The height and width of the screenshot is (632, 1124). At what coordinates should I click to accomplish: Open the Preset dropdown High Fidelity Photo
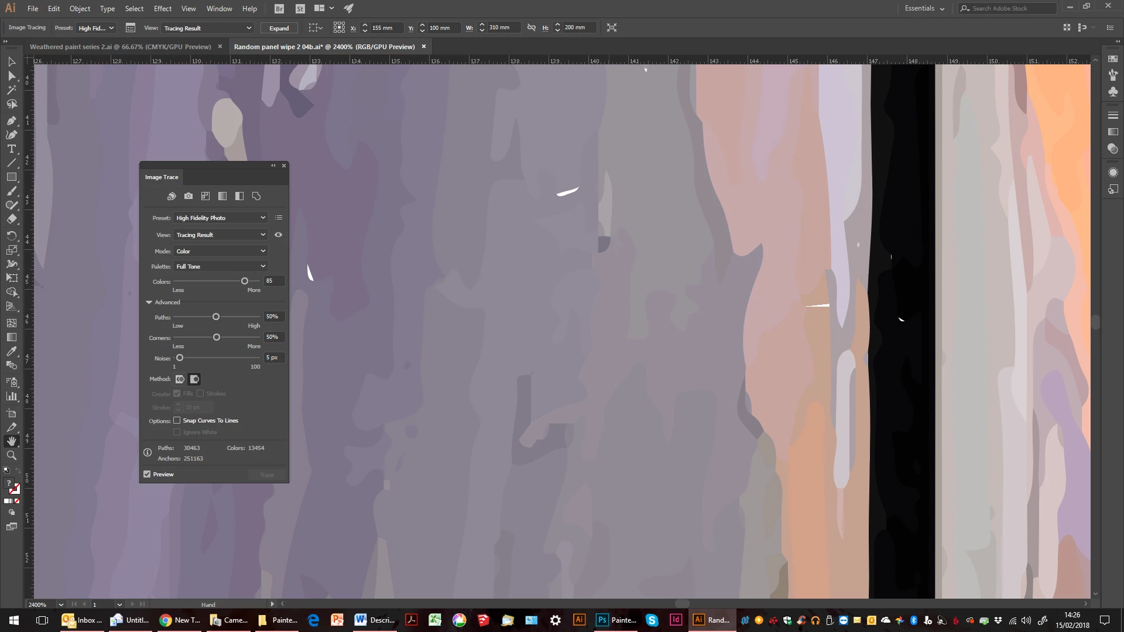coord(220,218)
